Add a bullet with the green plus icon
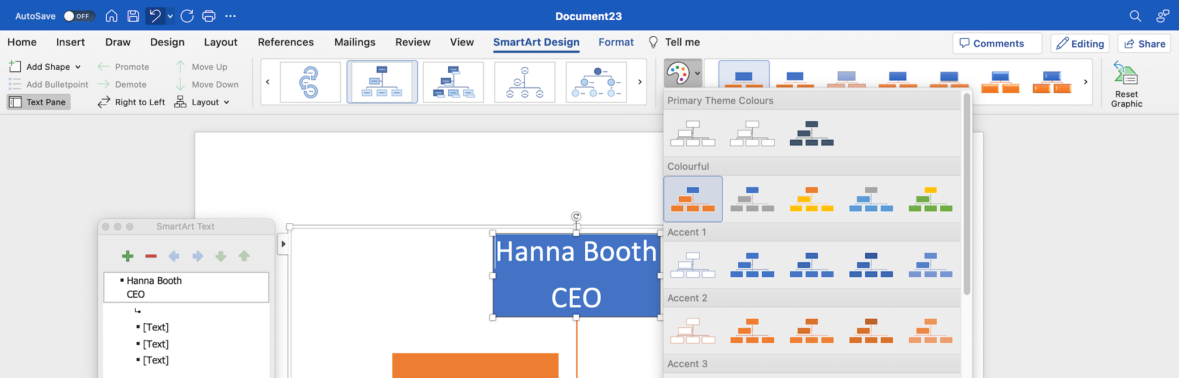 click(x=127, y=256)
